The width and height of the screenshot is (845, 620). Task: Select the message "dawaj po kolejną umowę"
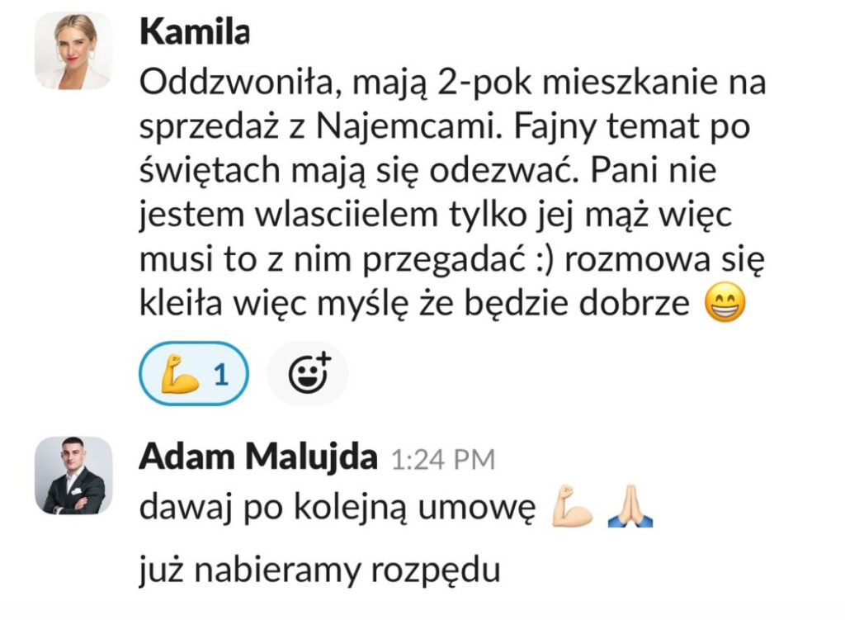[x=338, y=508]
